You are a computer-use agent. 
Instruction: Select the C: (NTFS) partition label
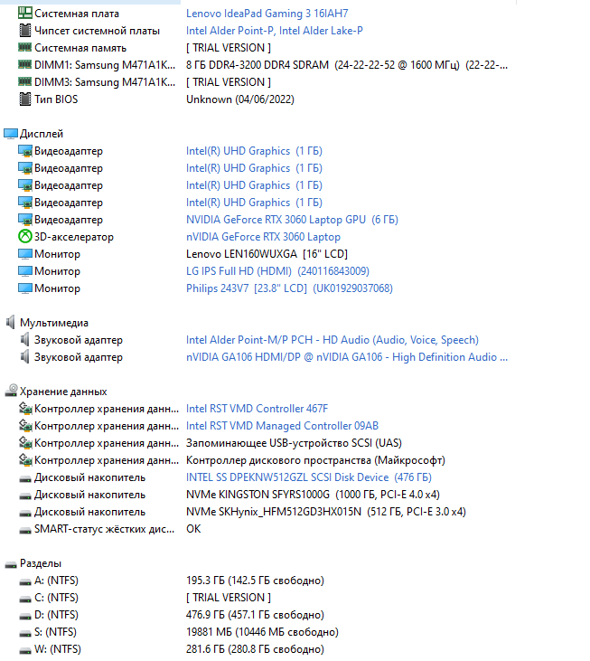[56, 598]
